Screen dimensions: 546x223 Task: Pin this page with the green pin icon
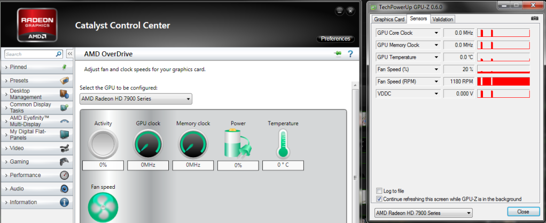[x=337, y=53]
